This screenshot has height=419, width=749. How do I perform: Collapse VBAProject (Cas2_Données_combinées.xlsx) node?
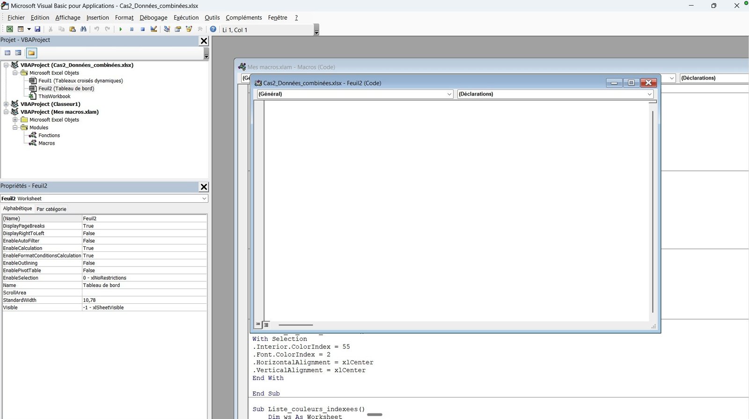(6, 65)
